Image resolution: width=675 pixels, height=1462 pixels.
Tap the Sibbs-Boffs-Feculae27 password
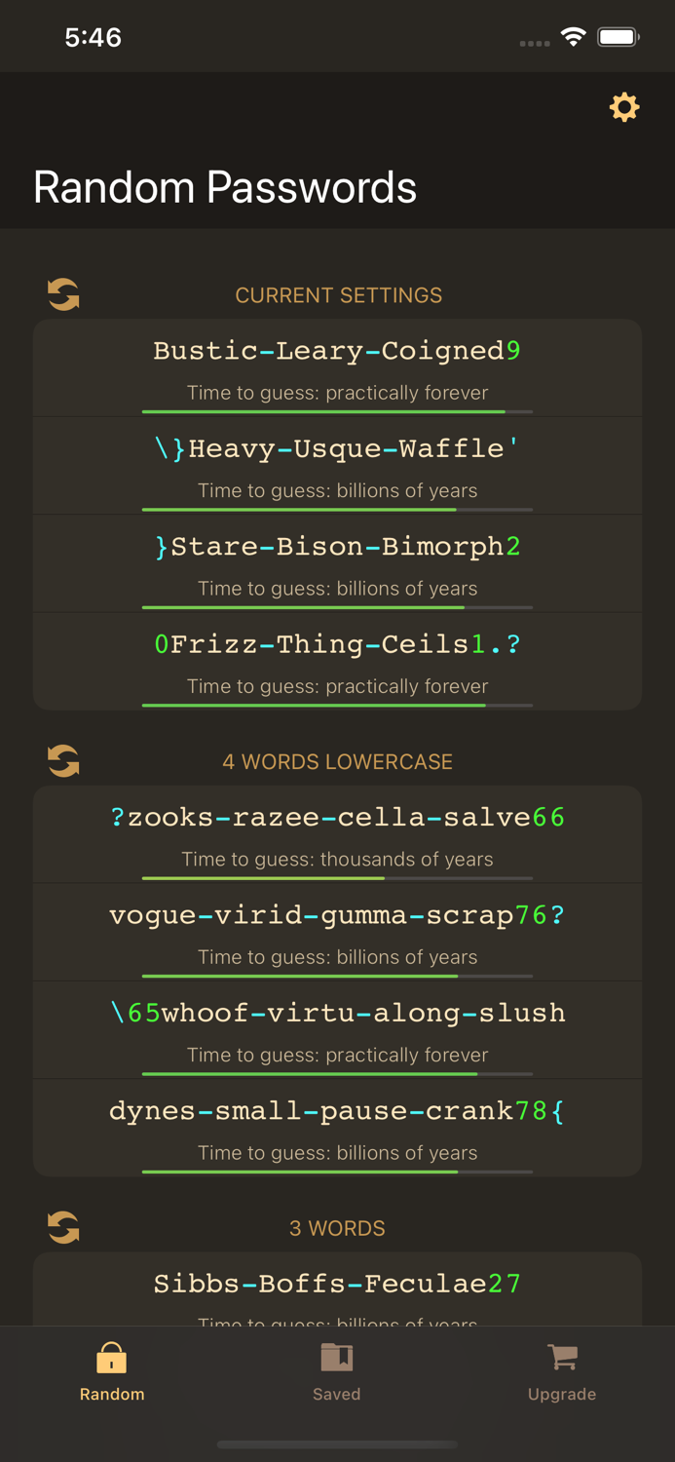pyautogui.click(x=337, y=1284)
